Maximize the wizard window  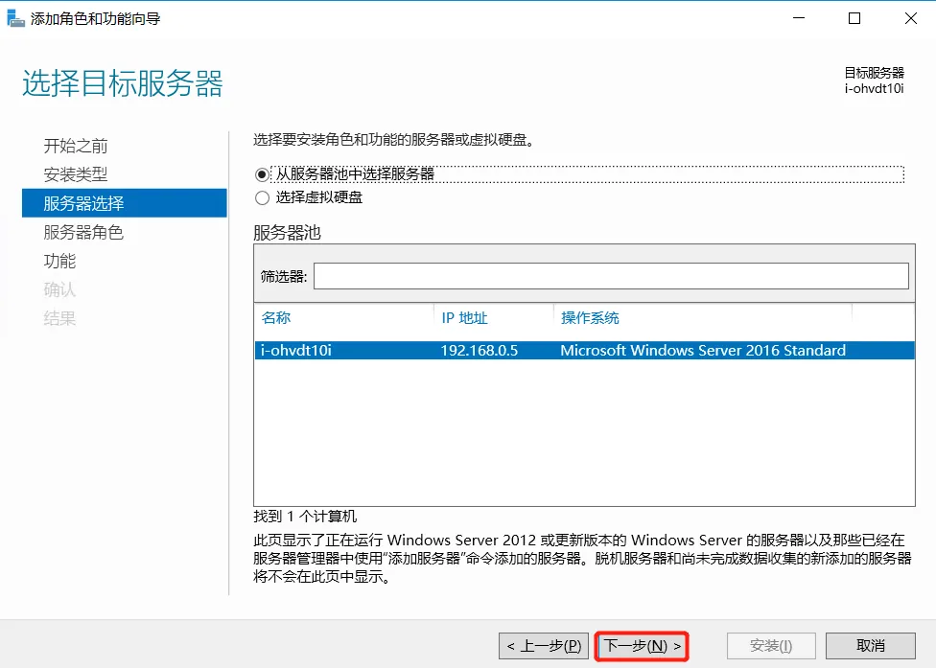tap(854, 18)
